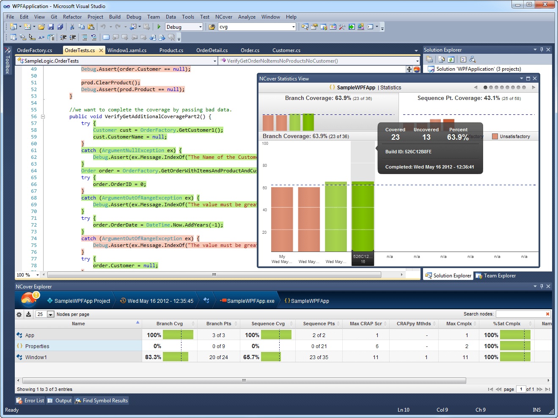Click NCover Explorer settings gear icon
This screenshot has width=558, height=418.
(x=19, y=314)
